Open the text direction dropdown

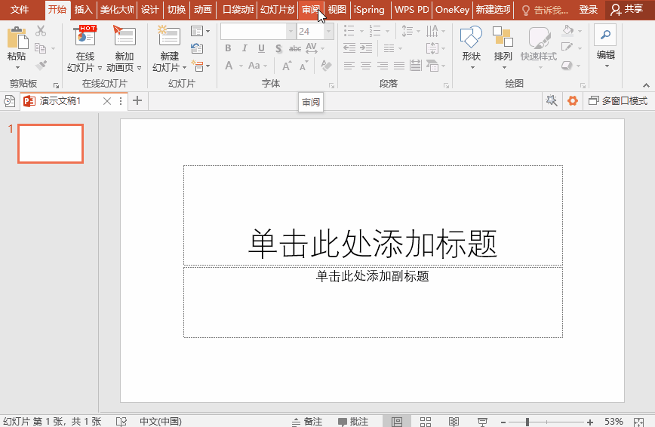435,30
